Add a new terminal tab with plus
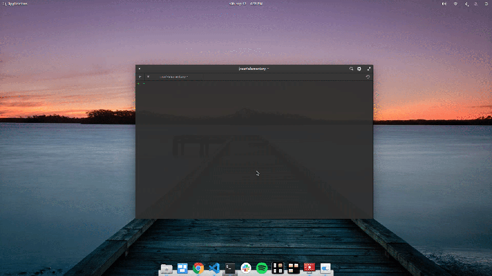 [x=140, y=77]
